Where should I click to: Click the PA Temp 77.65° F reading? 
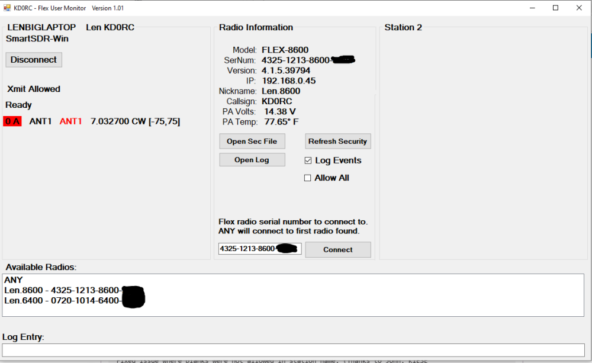pyautogui.click(x=281, y=121)
